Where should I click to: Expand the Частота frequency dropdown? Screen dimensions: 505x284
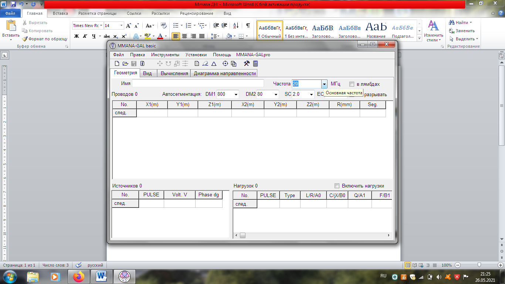coord(324,84)
